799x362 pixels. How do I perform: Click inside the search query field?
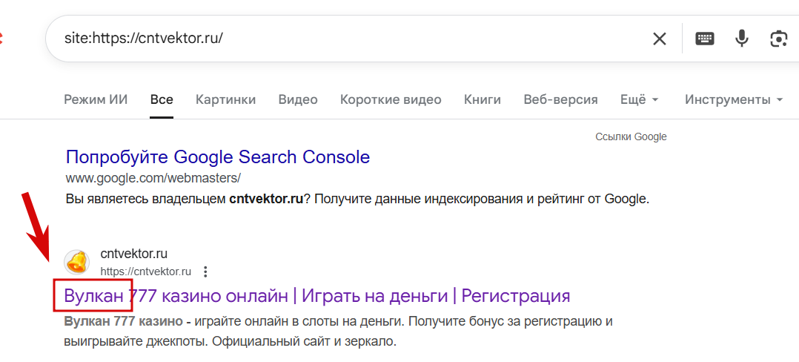(x=334, y=39)
